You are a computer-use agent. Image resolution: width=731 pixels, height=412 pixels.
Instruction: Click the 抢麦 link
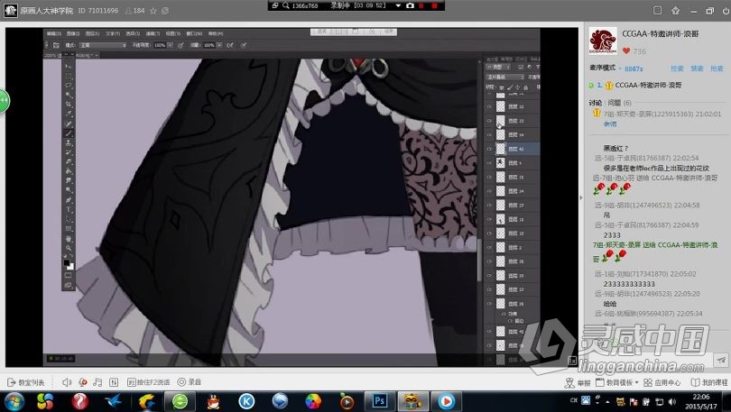[x=717, y=69]
